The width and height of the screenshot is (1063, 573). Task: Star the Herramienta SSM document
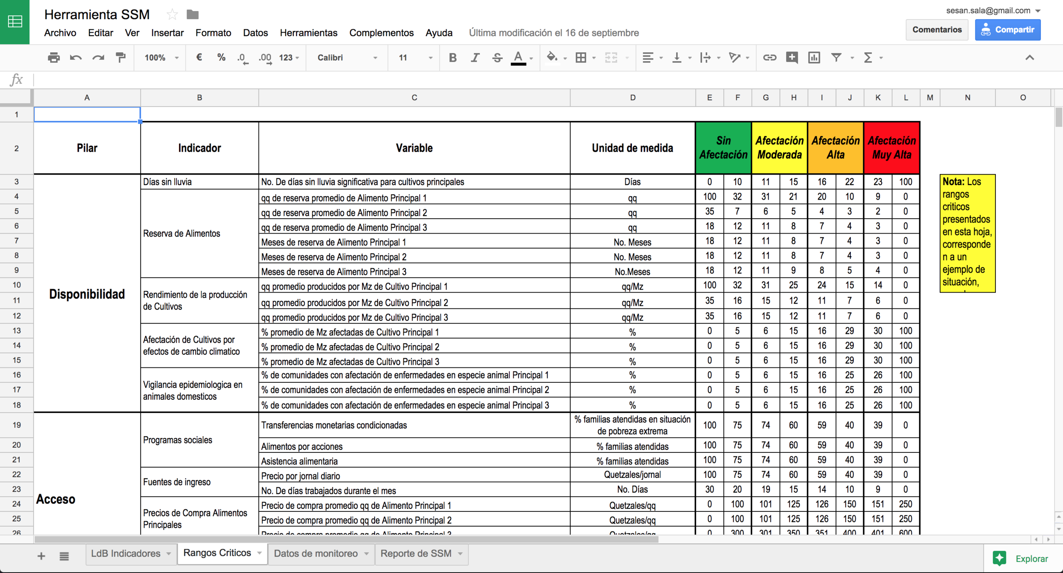(x=172, y=15)
